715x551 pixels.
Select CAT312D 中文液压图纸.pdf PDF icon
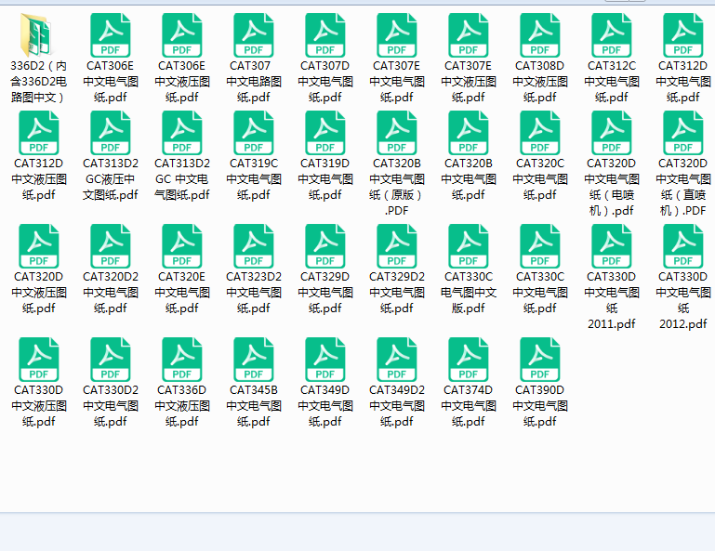coord(39,133)
